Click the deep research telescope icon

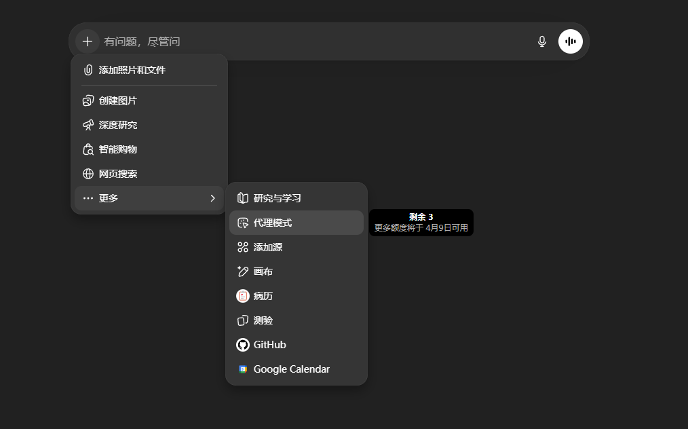click(x=88, y=125)
